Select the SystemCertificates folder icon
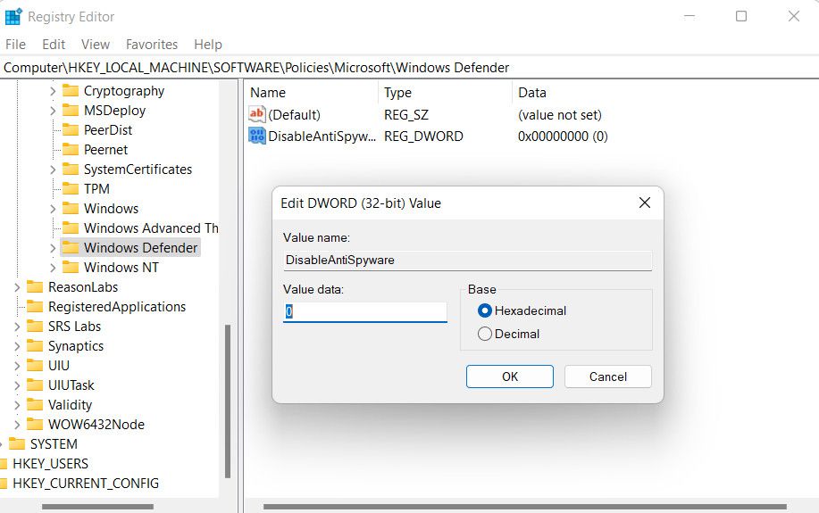 point(70,170)
